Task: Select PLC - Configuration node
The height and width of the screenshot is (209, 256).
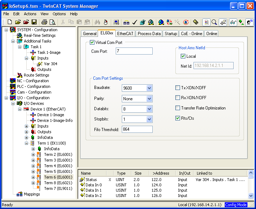Action: 34,86
